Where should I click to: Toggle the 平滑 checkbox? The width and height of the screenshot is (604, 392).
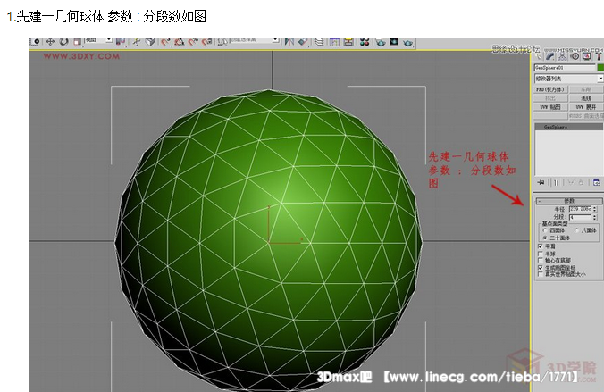541,246
